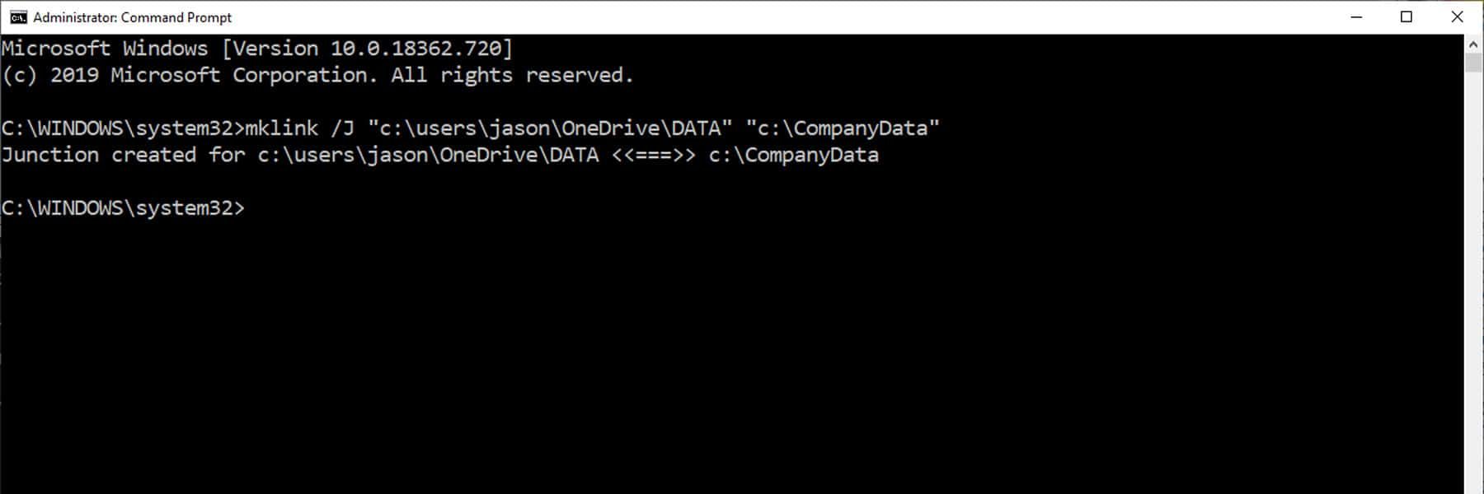Click the C:\WINDOWS\system32 prompt text
The width and height of the screenshot is (1484, 494).
tap(124, 207)
